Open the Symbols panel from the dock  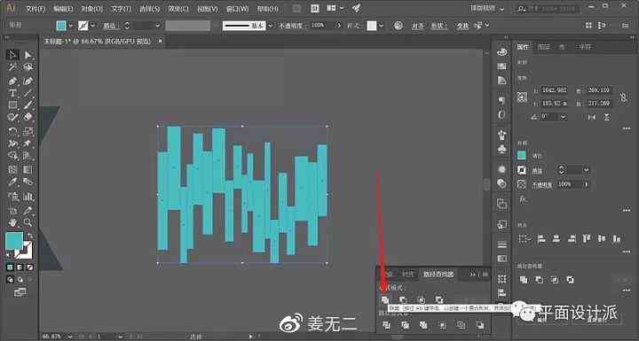click(501, 149)
